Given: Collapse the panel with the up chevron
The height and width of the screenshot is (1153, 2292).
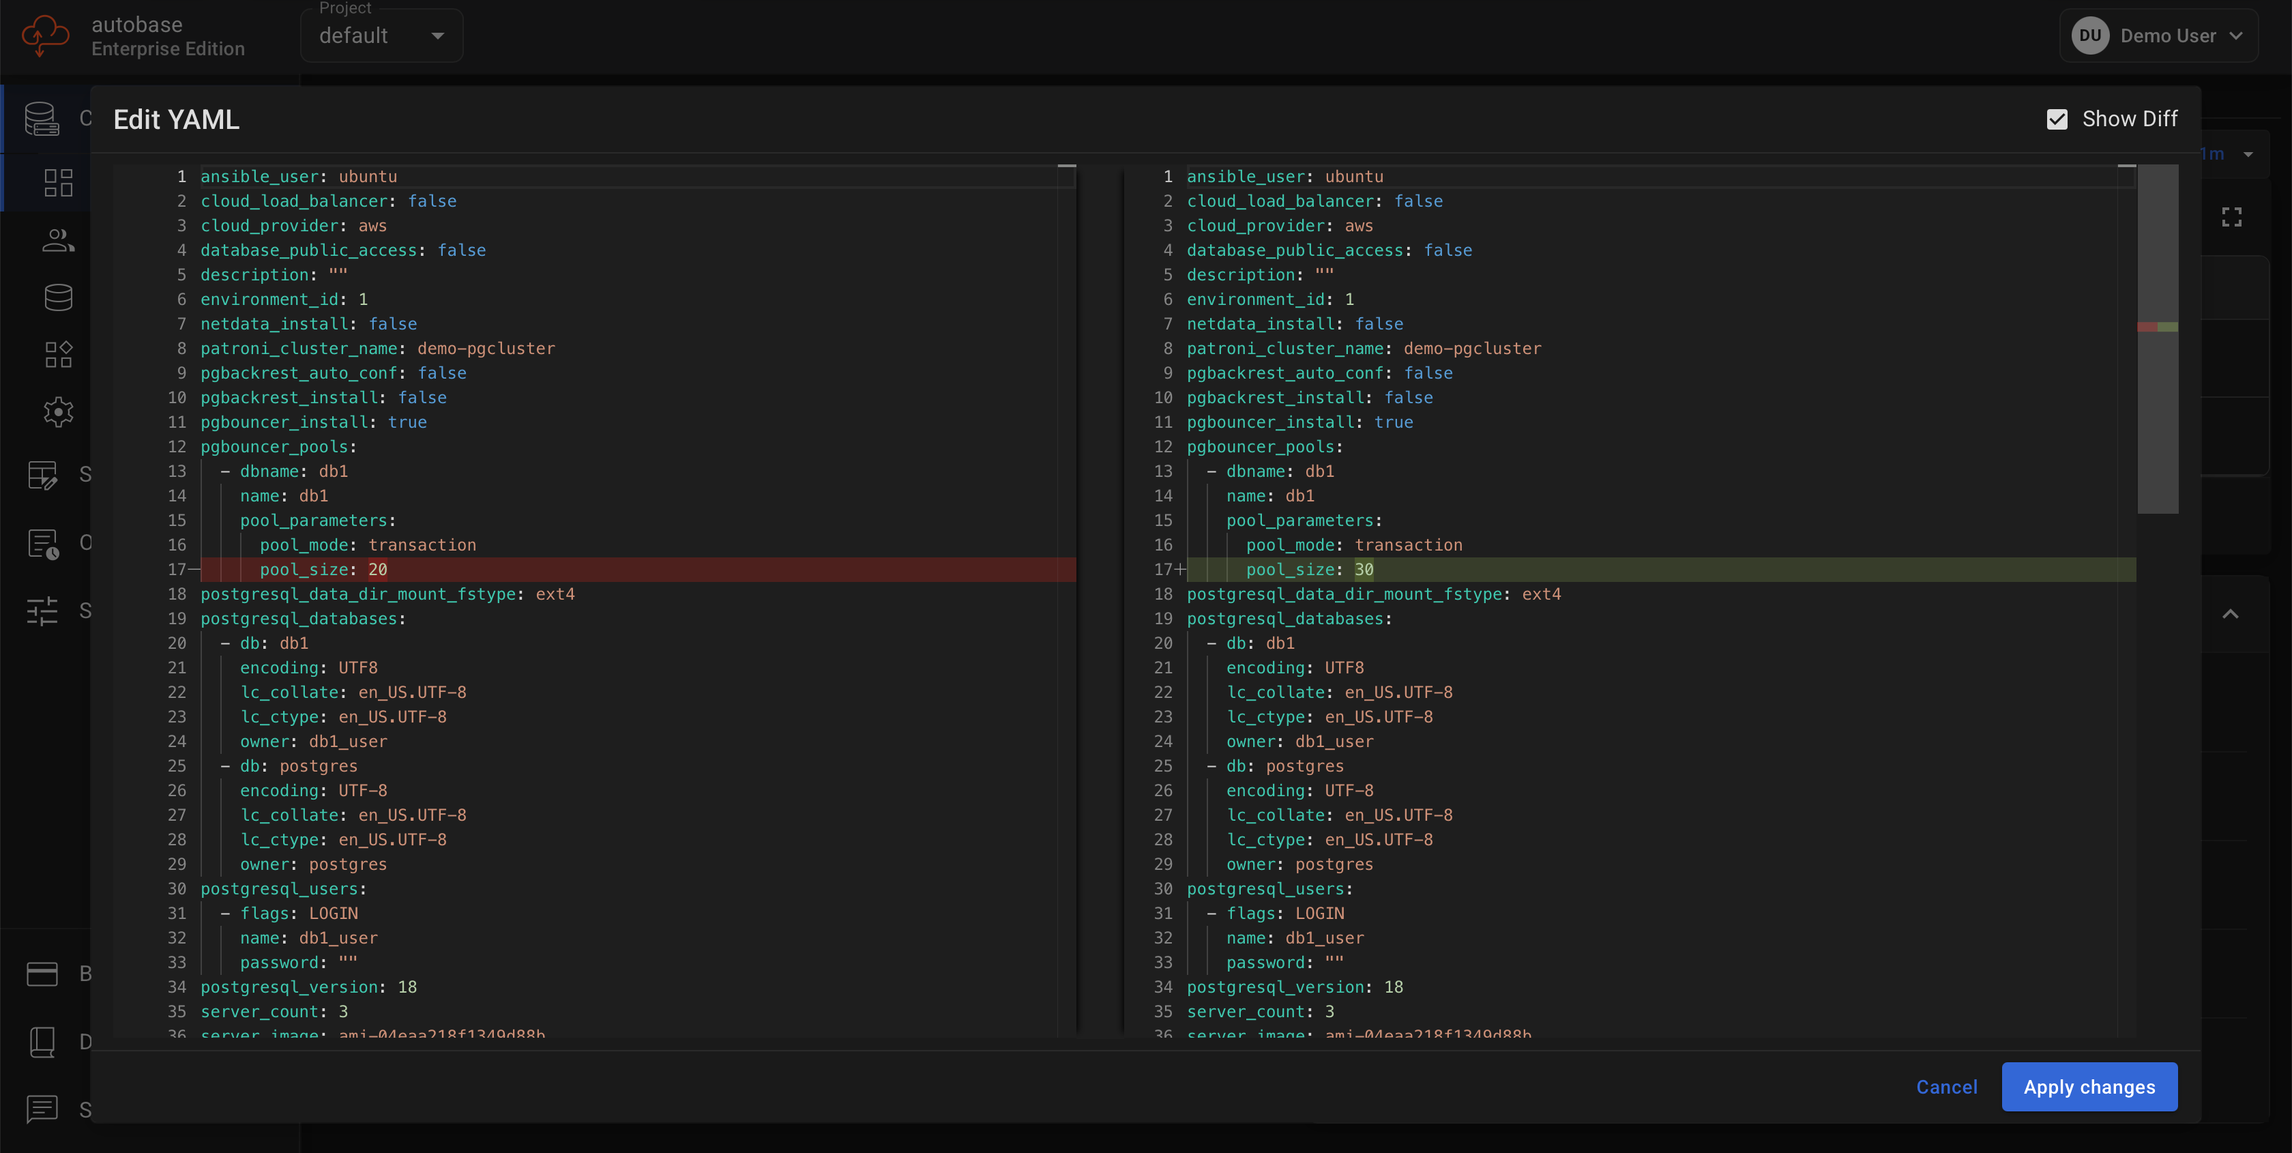Looking at the screenshot, I should [2231, 614].
